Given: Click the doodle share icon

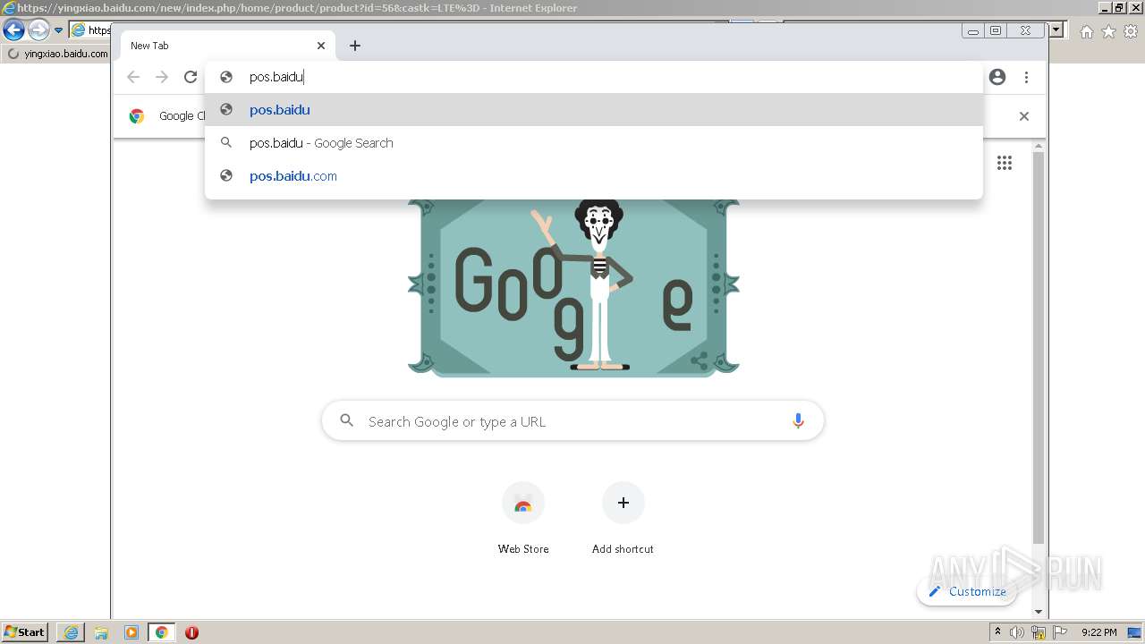Looking at the screenshot, I should click(700, 360).
